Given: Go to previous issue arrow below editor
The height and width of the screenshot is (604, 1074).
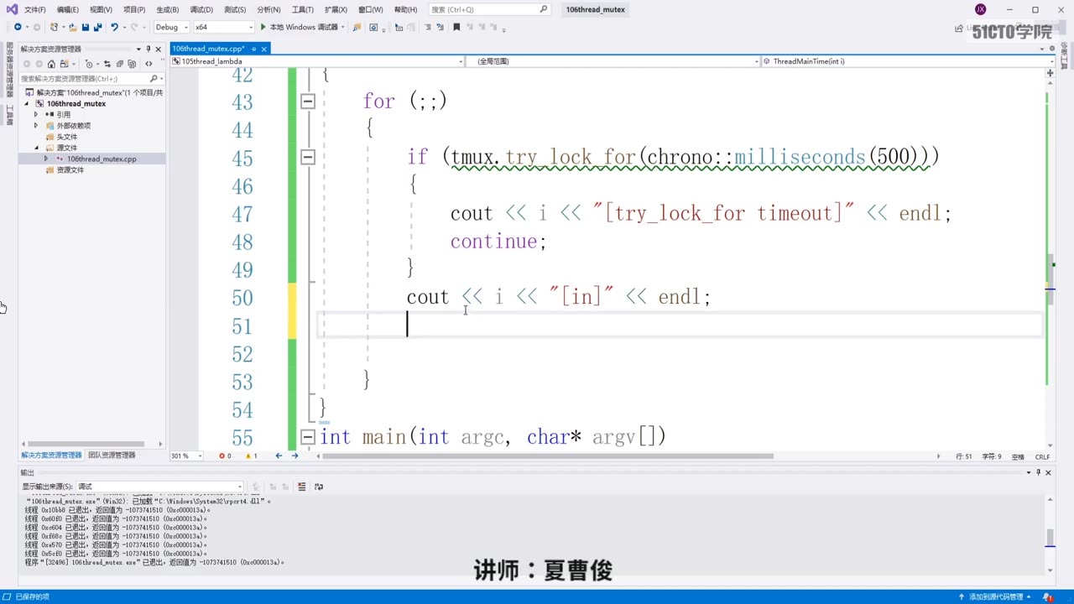Looking at the screenshot, I should (279, 456).
